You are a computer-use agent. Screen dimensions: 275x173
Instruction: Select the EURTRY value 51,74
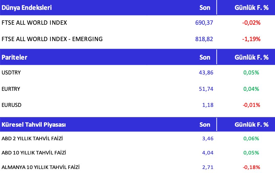click(206, 89)
